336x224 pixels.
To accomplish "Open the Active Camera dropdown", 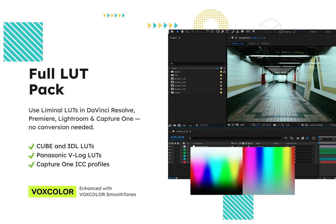I will [x=318, y=125].
